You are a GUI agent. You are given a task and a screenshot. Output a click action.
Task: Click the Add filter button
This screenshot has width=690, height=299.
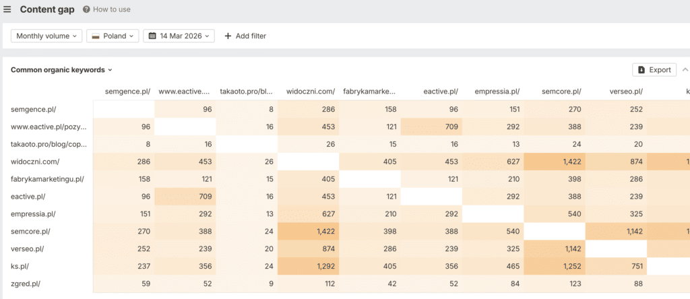tap(245, 36)
